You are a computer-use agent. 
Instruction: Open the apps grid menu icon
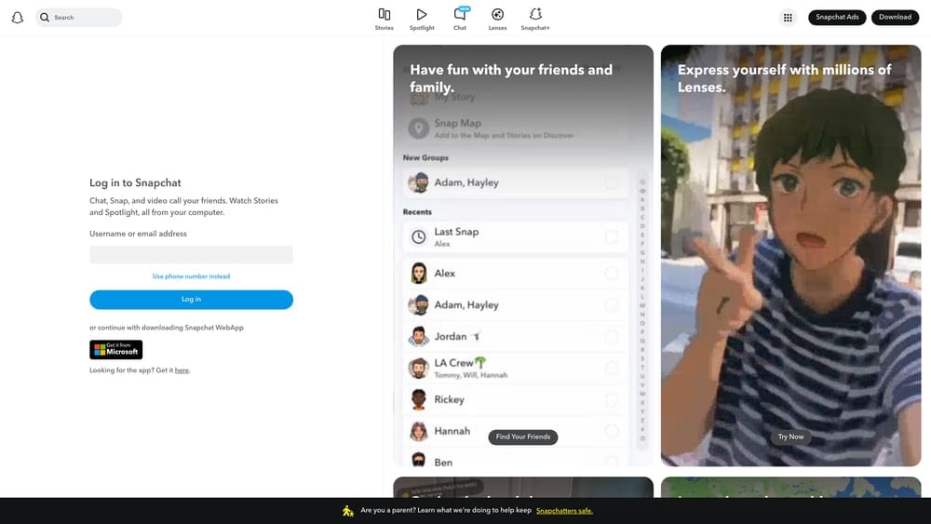788,18
